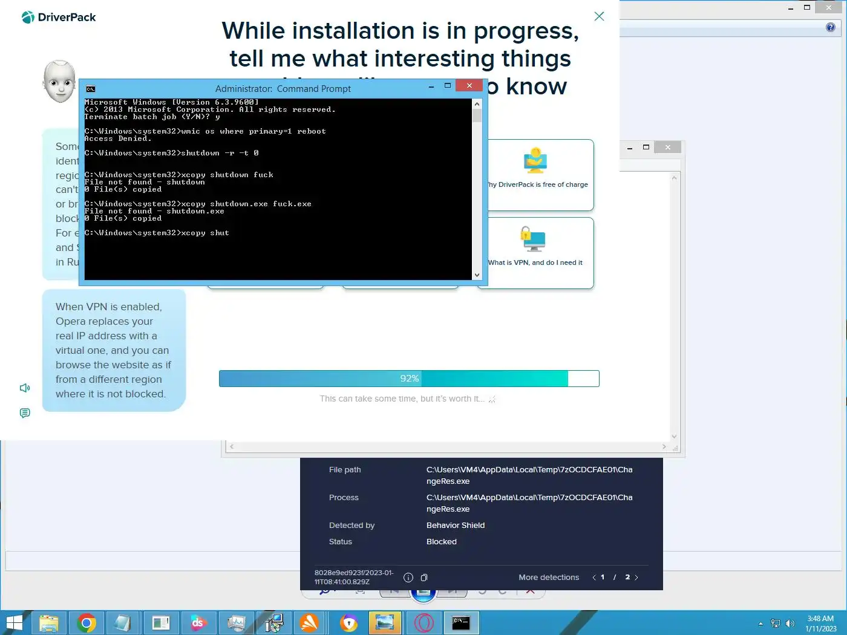
Task: Click the info icon in the detection popup
Action: click(408, 578)
